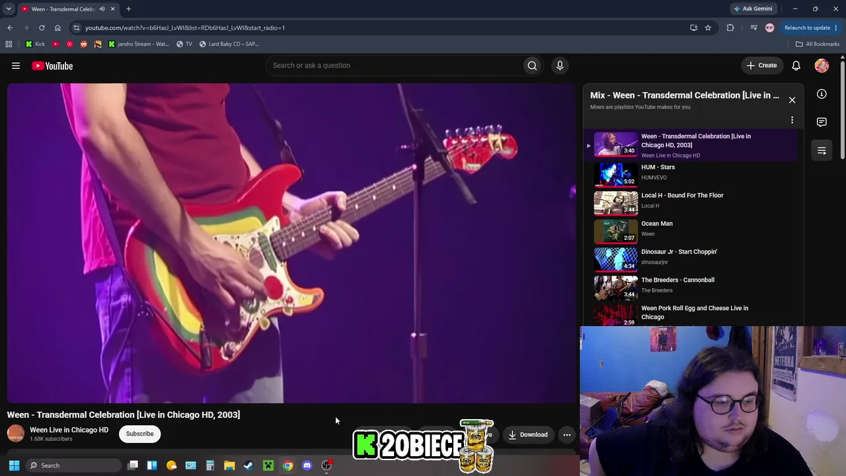Show the video description info panel

coord(822,94)
